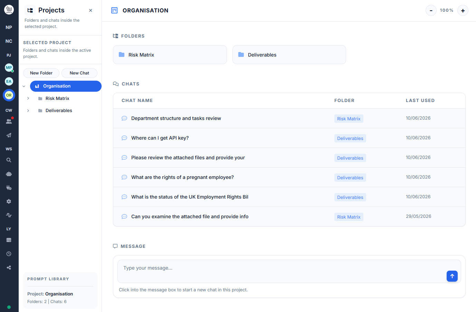476x312 pixels.
Task: Select the NP workspace in sidebar
Action: (x=9, y=27)
